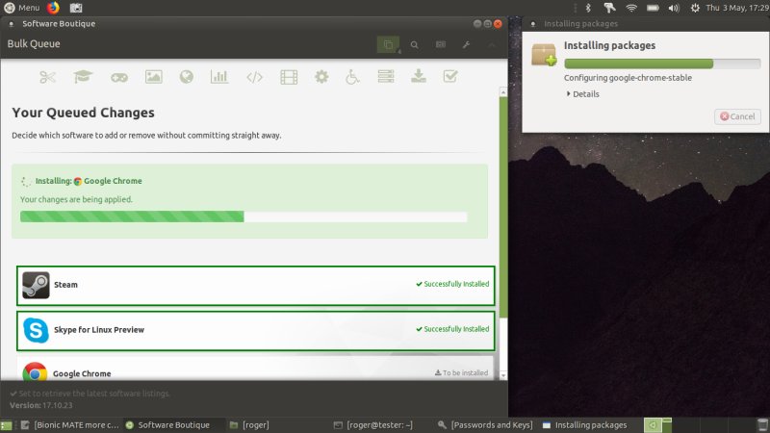Open the screenshot camera icon in top panel

pyautogui.click(x=76, y=8)
